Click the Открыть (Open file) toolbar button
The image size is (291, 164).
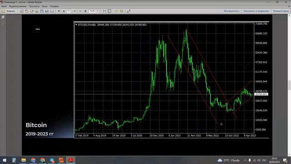pos(8,11)
